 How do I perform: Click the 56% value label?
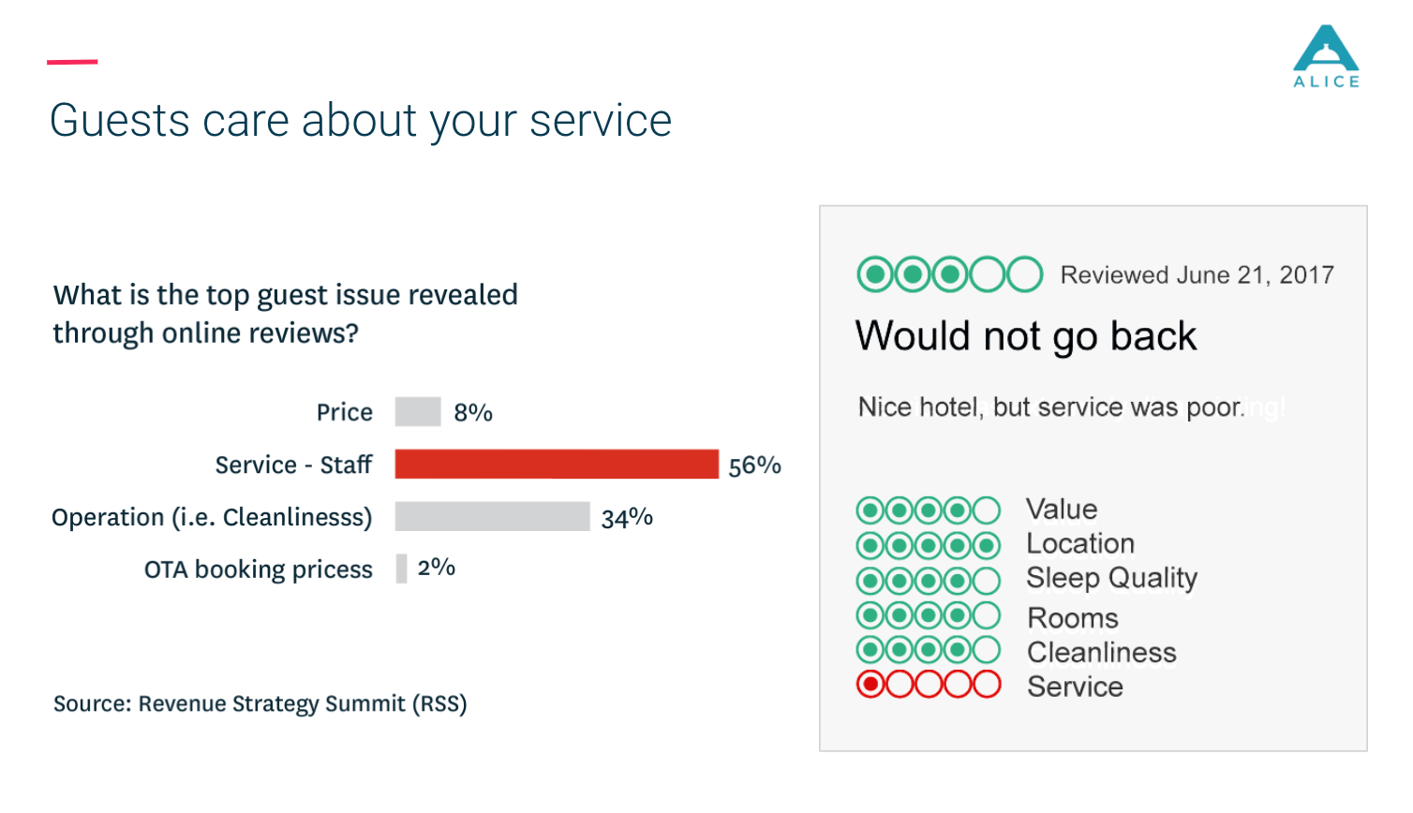click(x=754, y=466)
